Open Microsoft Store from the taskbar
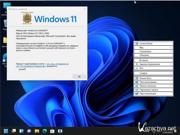This screenshot has height=135, width=180. click(x=52, y=131)
